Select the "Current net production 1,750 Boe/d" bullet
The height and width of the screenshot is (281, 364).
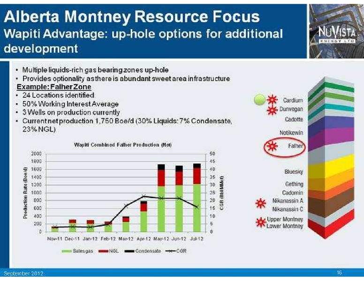coord(127,125)
